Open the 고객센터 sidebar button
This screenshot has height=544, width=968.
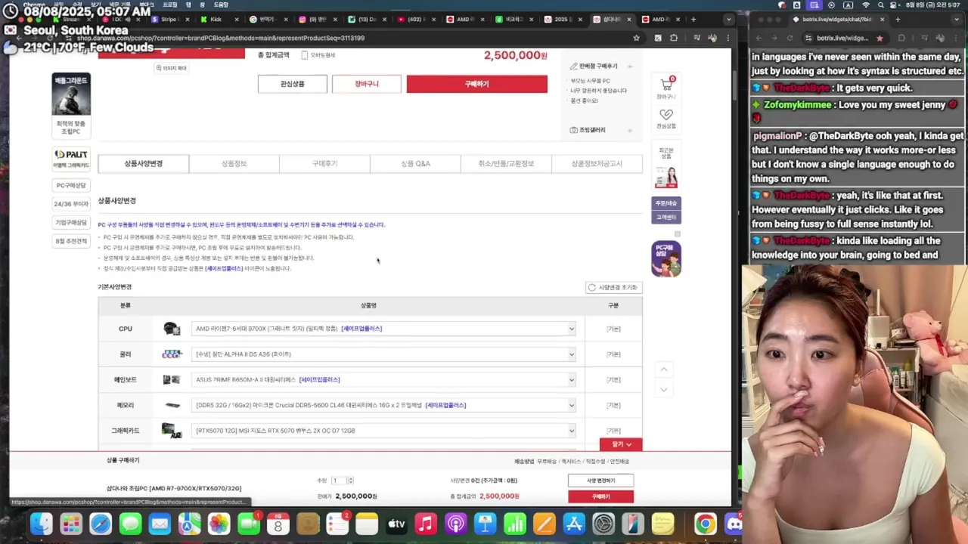pyautogui.click(x=666, y=217)
